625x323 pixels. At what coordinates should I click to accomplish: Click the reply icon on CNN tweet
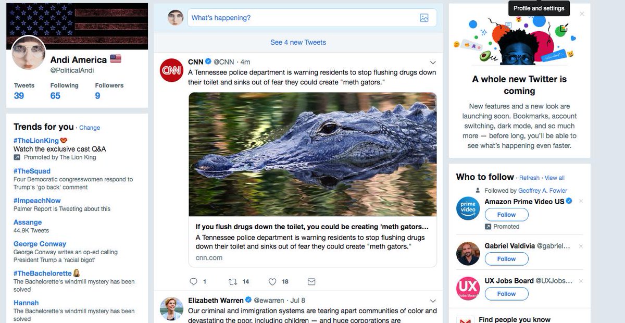pos(194,282)
